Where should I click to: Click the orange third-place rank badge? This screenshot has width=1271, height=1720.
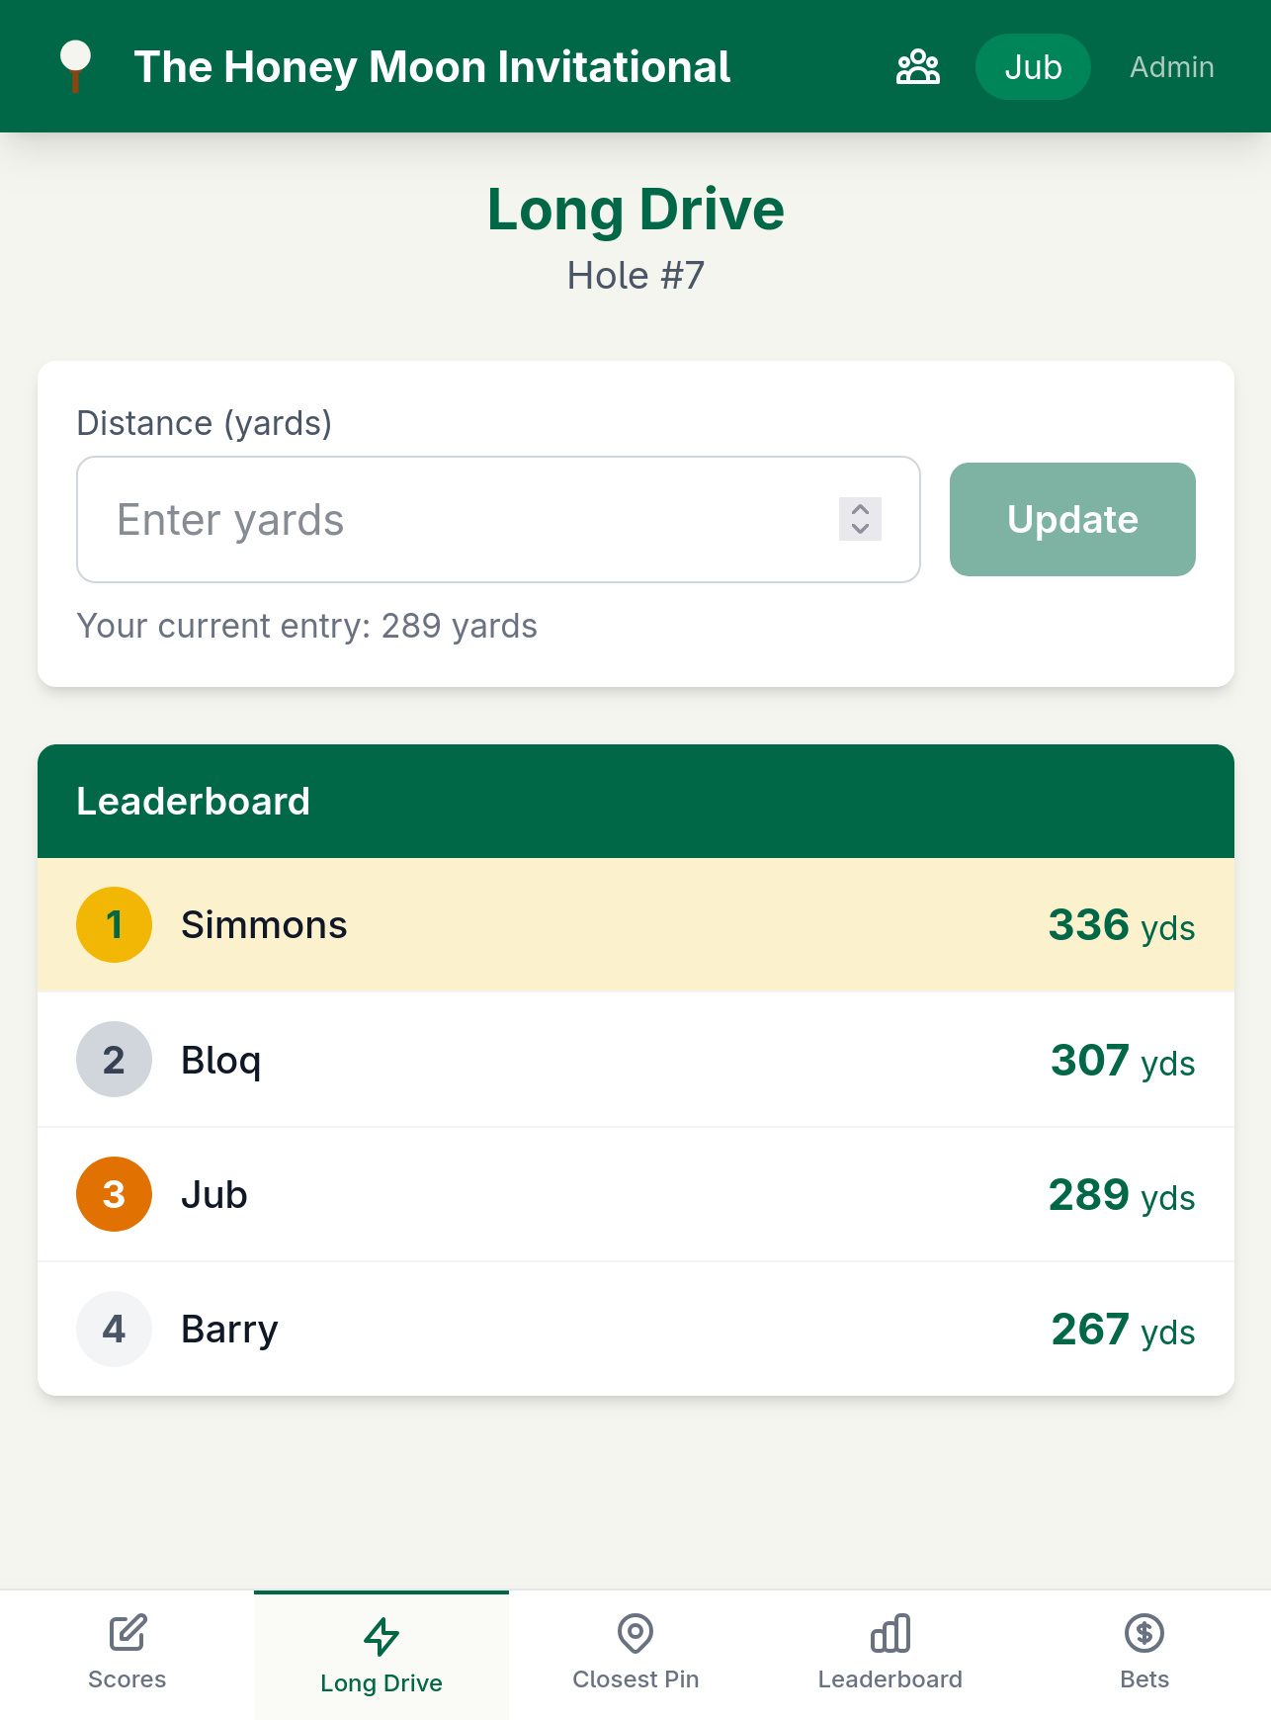click(114, 1194)
